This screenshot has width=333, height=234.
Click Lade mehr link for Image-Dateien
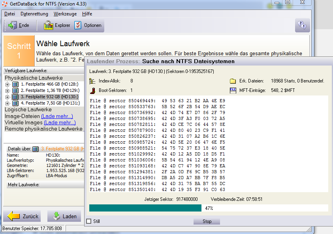tap(57, 116)
